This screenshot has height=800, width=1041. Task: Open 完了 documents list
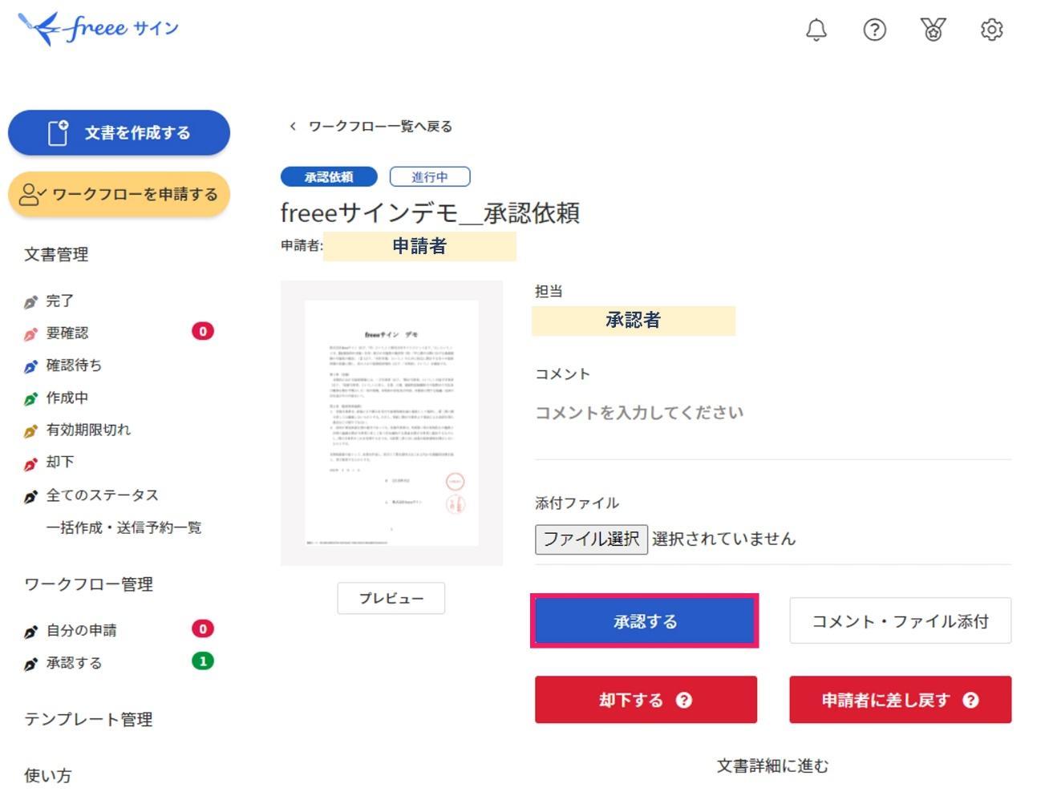point(59,301)
